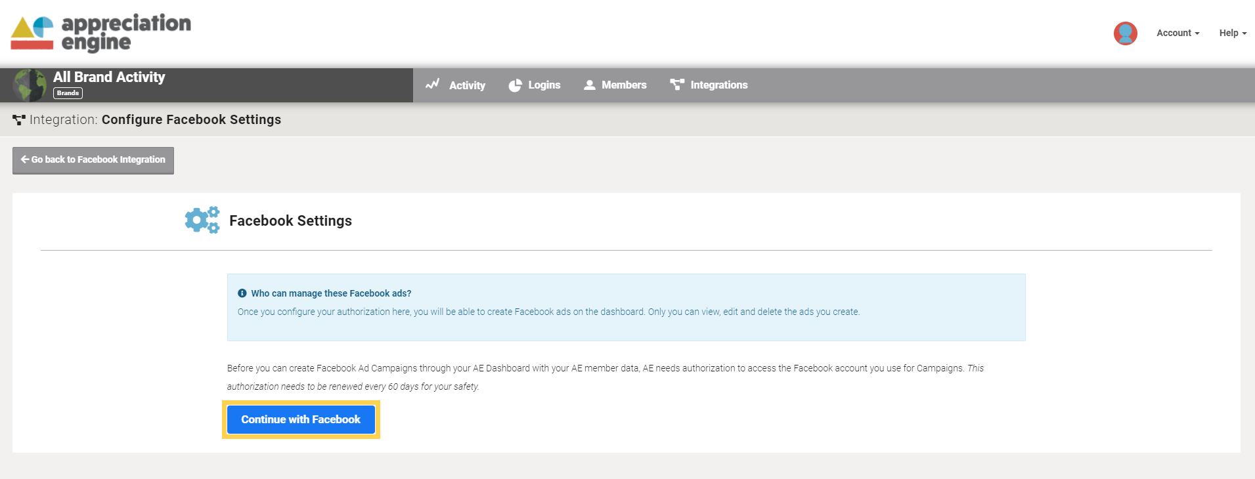Select the Facebook Settings heading text
The width and height of the screenshot is (1255, 479).
(x=290, y=221)
